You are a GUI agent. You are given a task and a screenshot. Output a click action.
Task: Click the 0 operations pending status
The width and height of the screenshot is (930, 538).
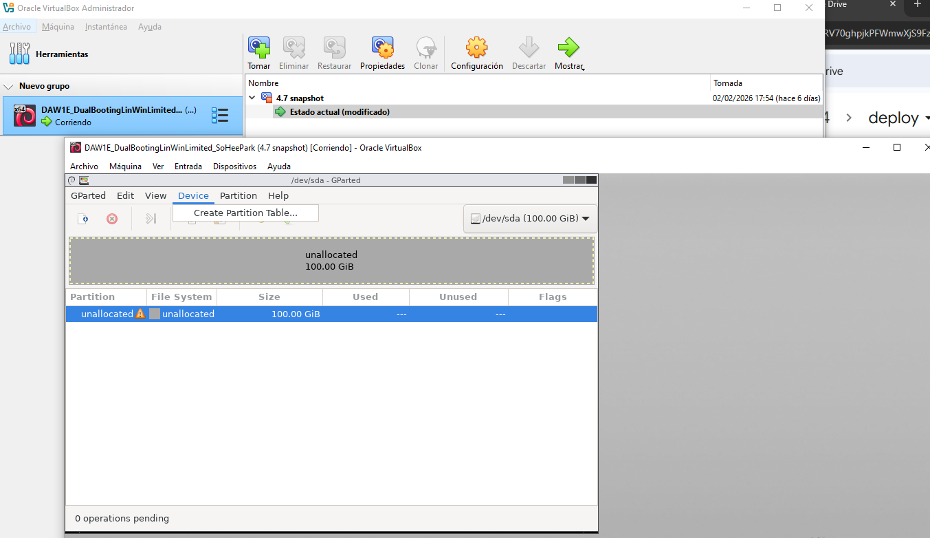[122, 518]
